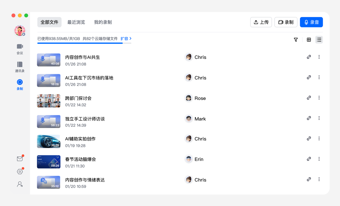Open the 会议 meeting section in sidebar

[20, 49]
